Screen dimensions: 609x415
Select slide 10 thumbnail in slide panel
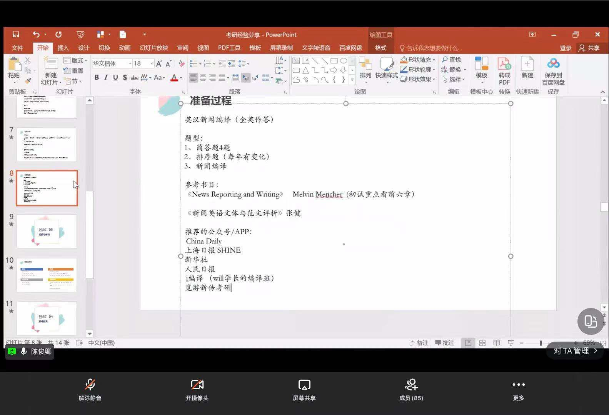pyautogui.click(x=47, y=275)
